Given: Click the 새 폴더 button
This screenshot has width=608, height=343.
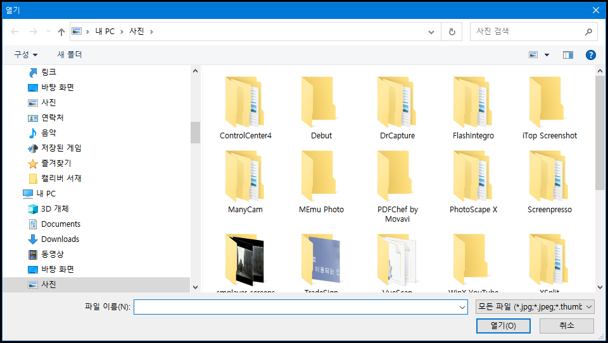Looking at the screenshot, I should (x=70, y=54).
